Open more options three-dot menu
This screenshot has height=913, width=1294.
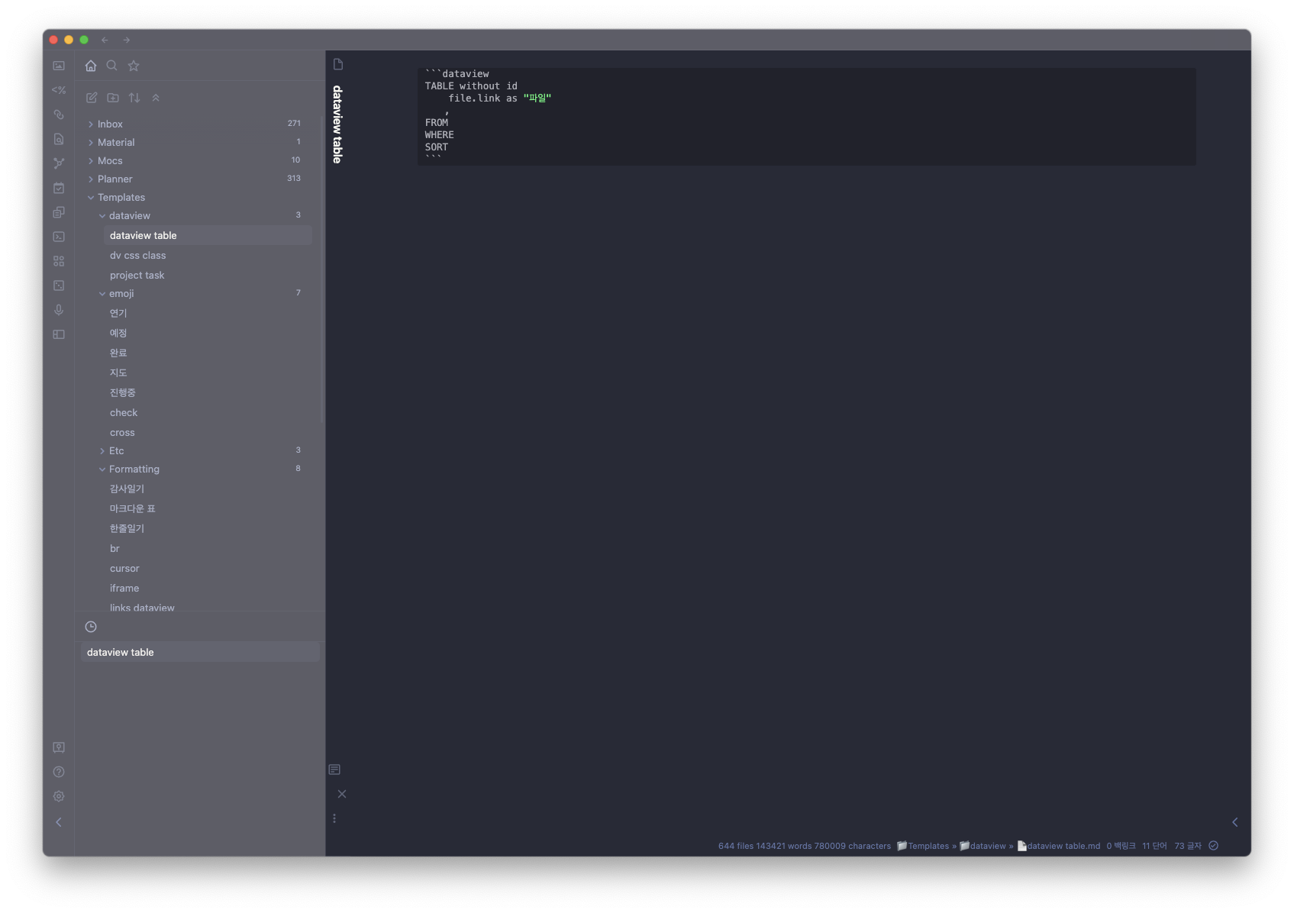pos(334,818)
